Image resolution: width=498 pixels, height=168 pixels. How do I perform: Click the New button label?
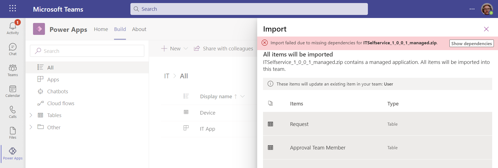175,48
